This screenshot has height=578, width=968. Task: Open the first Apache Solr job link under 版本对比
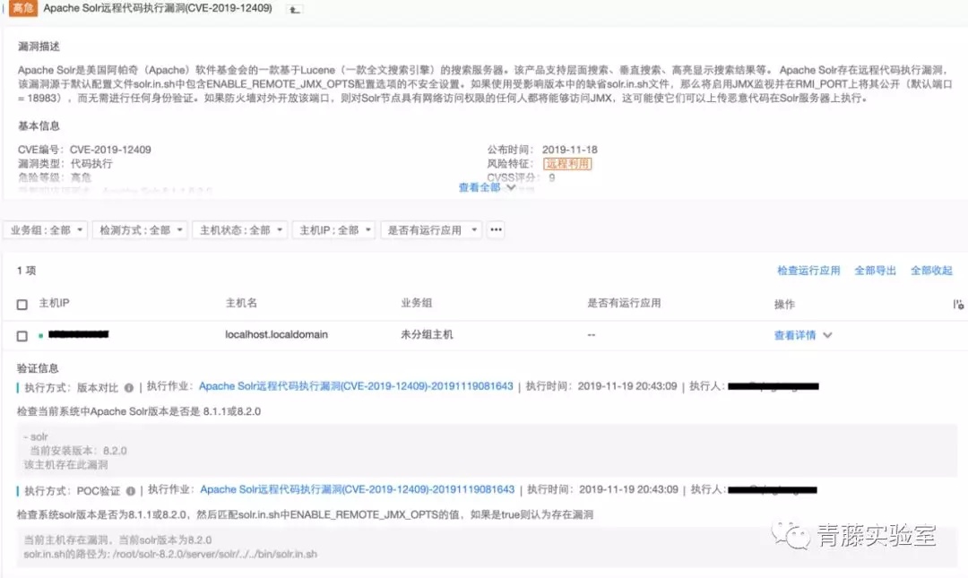pos(356,386)
